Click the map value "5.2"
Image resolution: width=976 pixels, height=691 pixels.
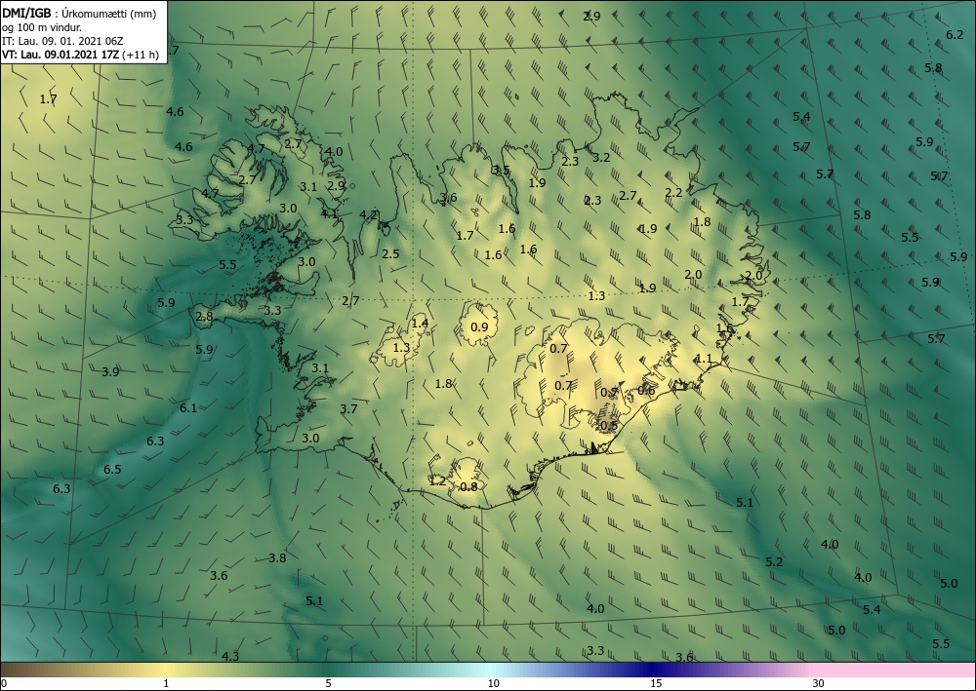click(774, 561)
